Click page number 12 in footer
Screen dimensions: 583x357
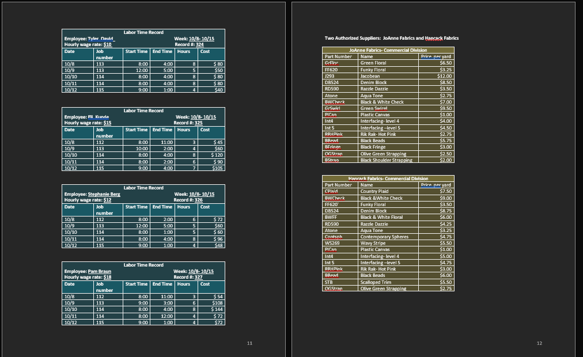click(x=539, y=343)
